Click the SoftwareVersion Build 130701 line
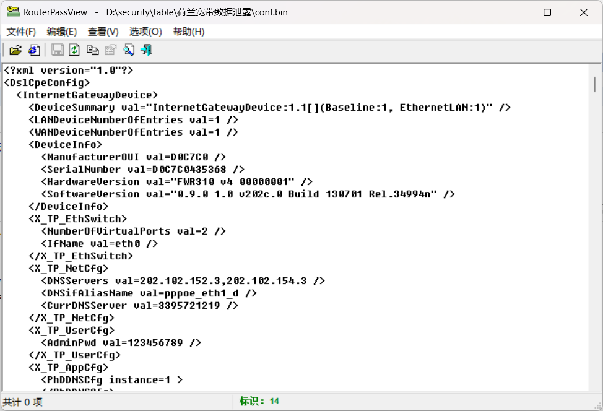Image resolution: width=603 pixels, height=411 pixels. click(x=248, y=194)
